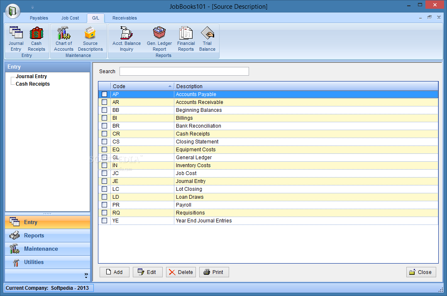
Task: Open the Trial Balance icon
Action: tap(207, 39)
